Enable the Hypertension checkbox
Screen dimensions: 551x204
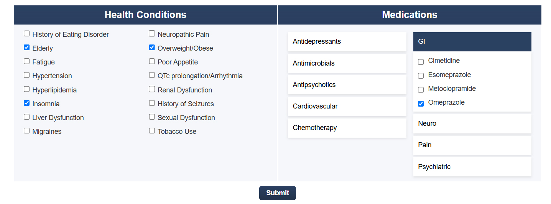point(26,75)
